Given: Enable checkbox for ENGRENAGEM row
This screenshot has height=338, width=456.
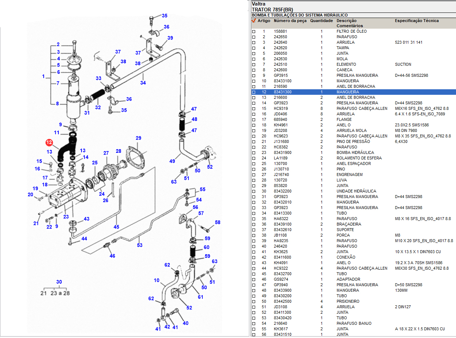Looking at the screenshot, I should click(x=253, y=175).
